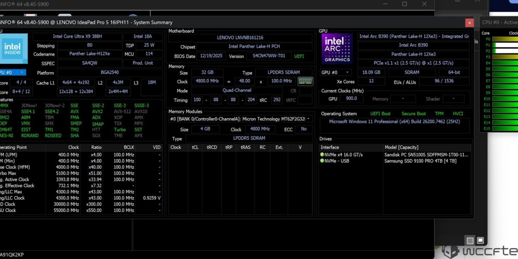Click the green status icon for NVMe - USB drive
Image resolution: width=518 pixels, height=259 pixels.
click(322, 161)
